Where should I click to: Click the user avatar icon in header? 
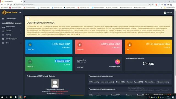tap(165, 13)
